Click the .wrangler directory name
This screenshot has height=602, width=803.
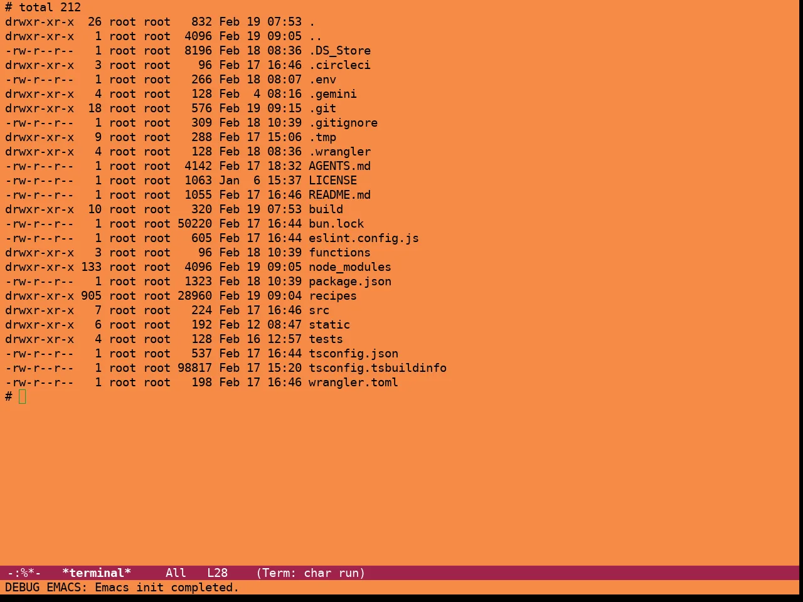pyautogui.click(x=339, y=152)
